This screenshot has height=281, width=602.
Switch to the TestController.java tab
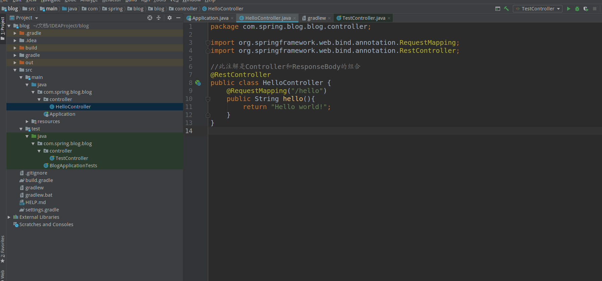click(x=363, y=18)
